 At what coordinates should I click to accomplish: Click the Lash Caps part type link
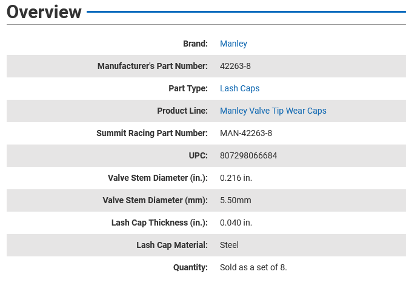click(239, 88)
